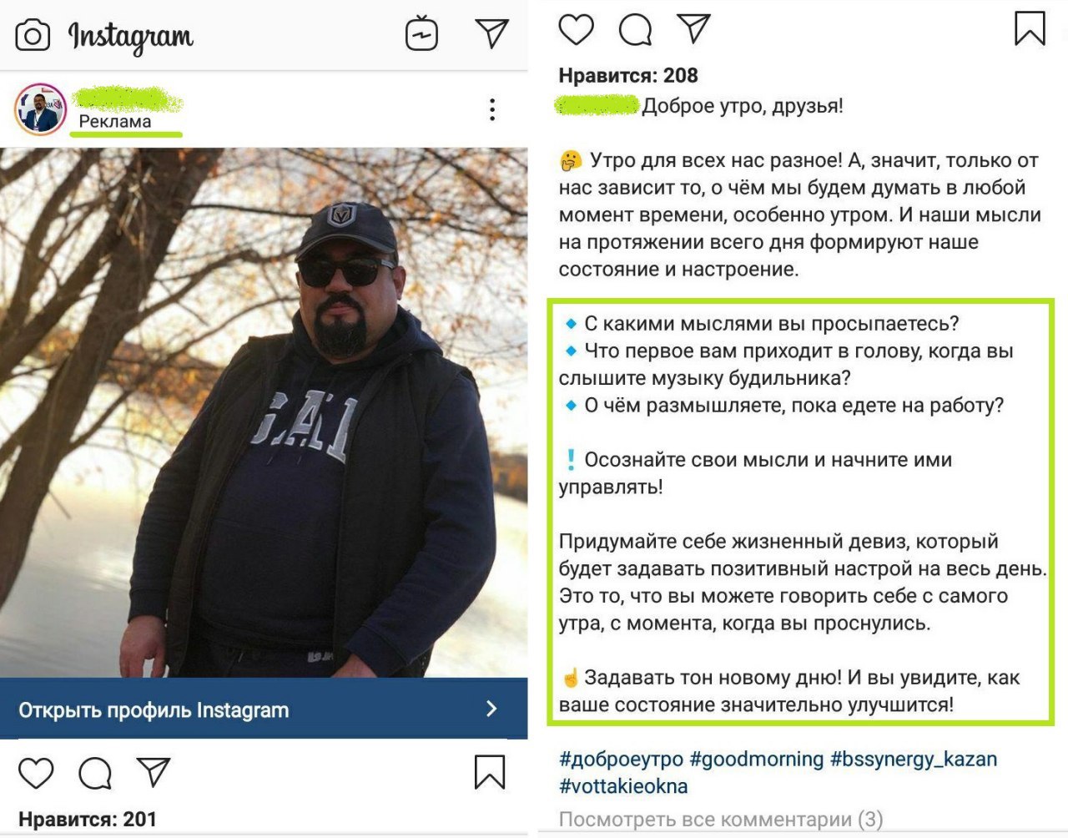
Task: Like the post with left heart icon
Action: 36,773
